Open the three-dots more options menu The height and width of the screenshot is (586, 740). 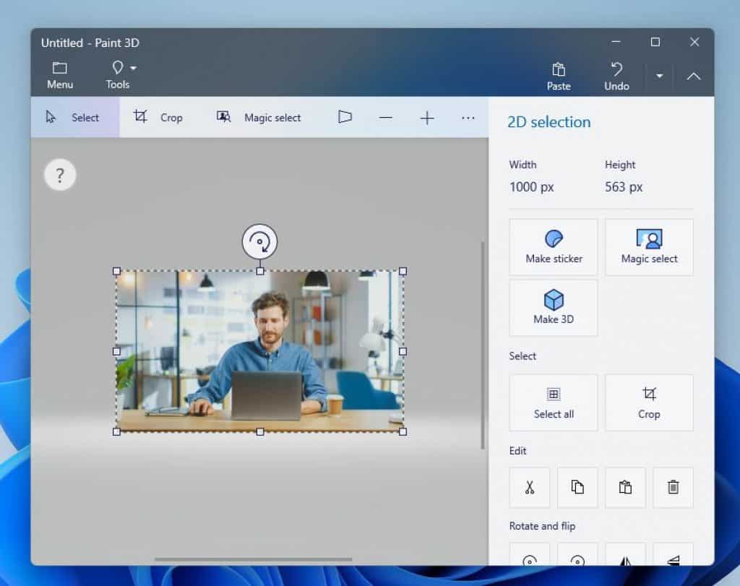point(468,118)
